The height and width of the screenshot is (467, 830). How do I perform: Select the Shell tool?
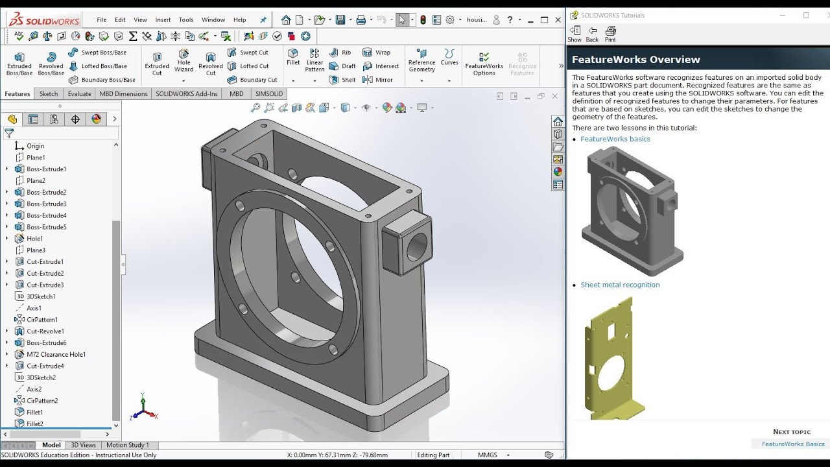coord(342,80)
